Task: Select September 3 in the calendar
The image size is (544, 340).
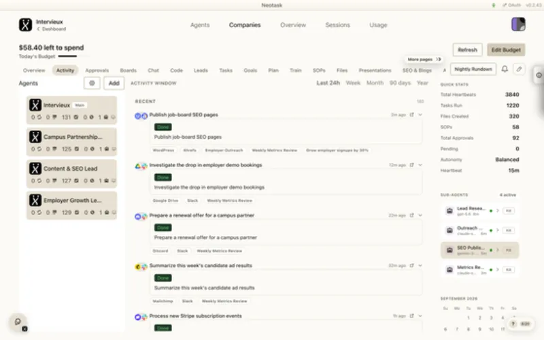Action: 491,318
